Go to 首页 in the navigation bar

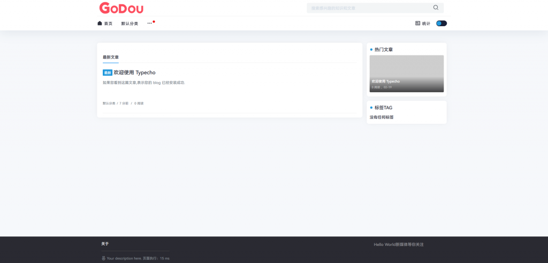[108, 23]
